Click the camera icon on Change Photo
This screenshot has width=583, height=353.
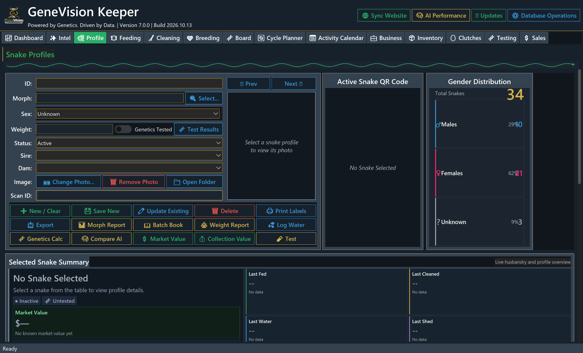47,182
